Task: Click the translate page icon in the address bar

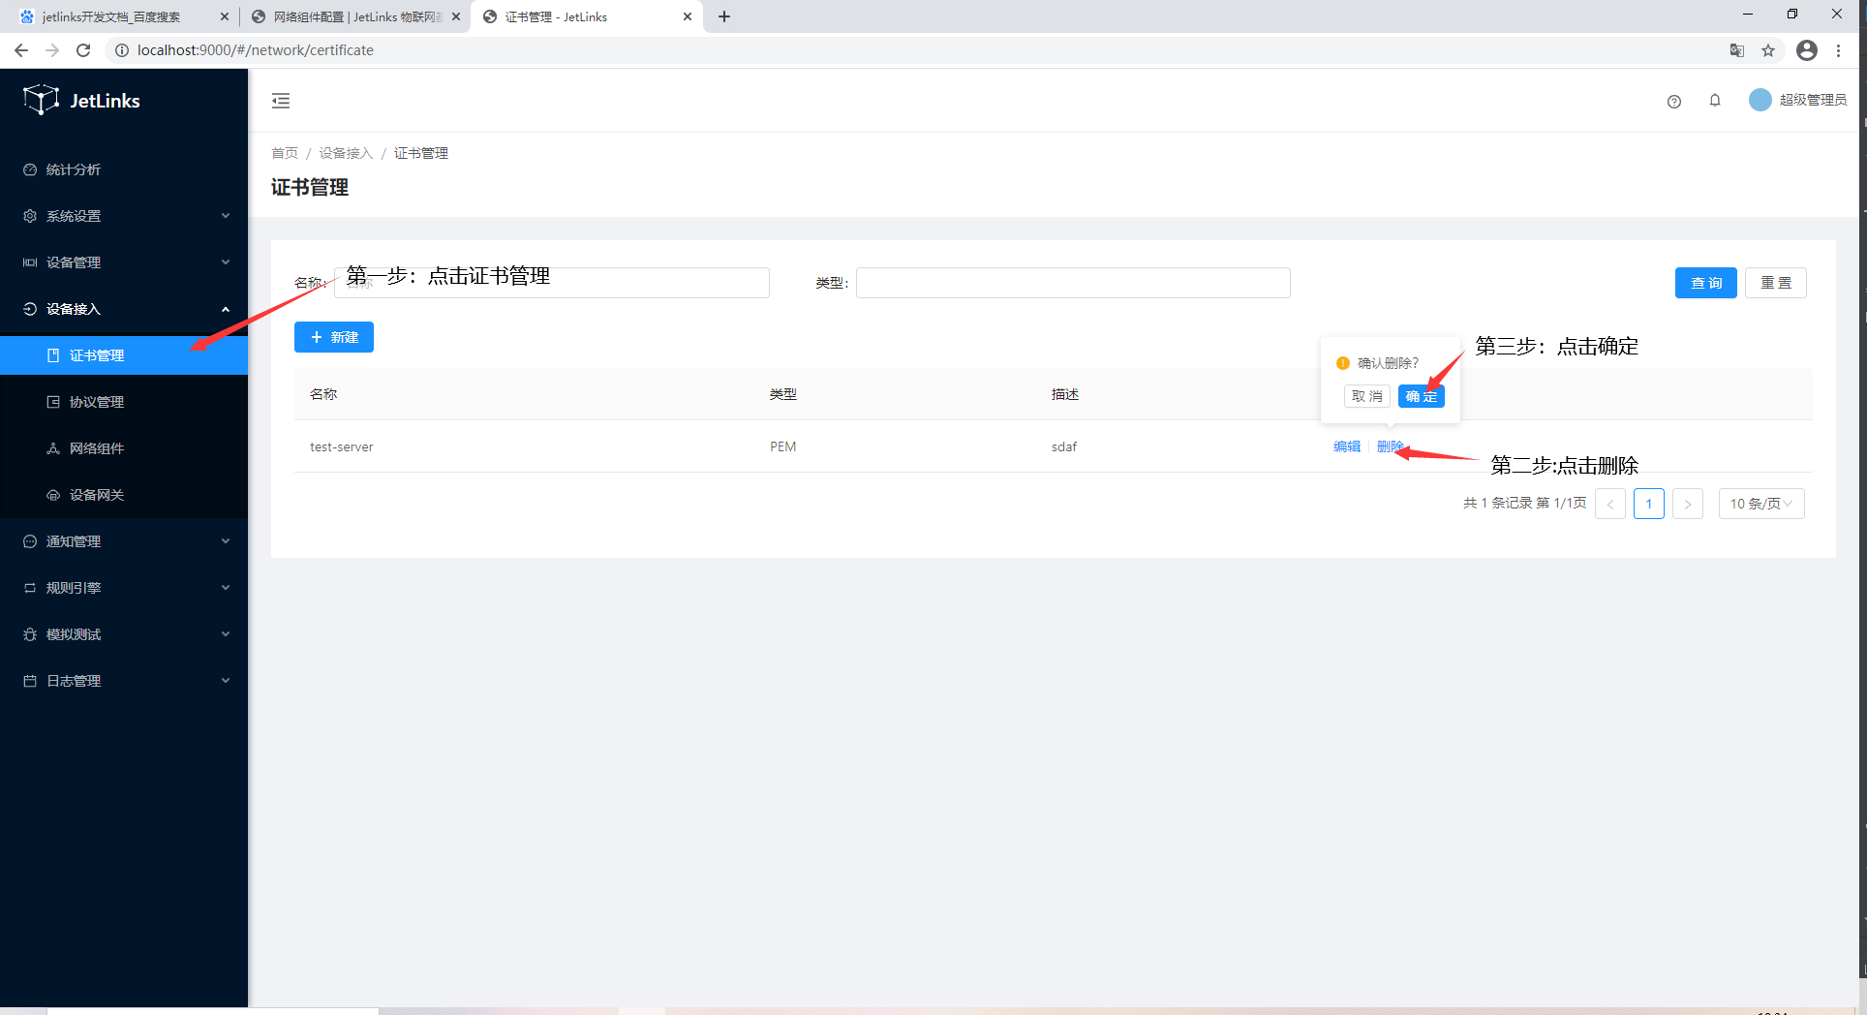Action: pyautogui.click(x=1737, y=50)
